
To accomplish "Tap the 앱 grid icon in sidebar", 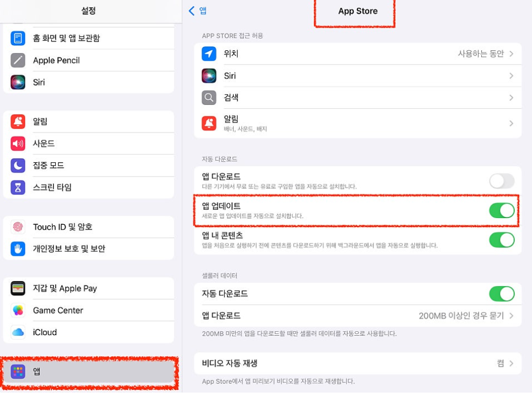I will pyautogui.click(x=18, y=372).
